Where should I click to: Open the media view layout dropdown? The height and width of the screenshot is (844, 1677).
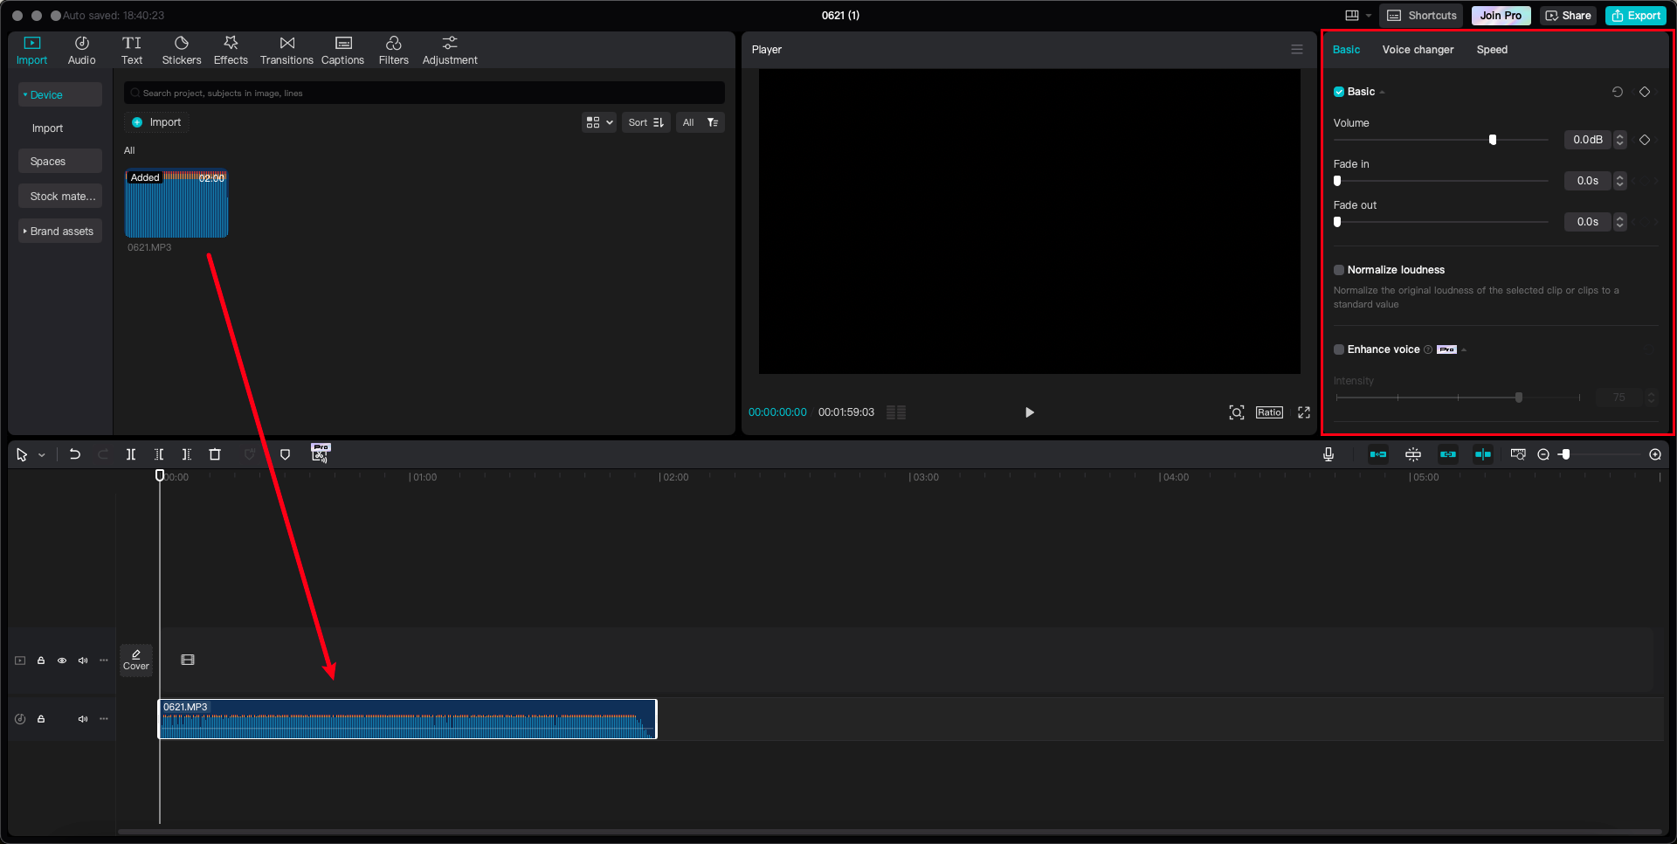point(599,122)
